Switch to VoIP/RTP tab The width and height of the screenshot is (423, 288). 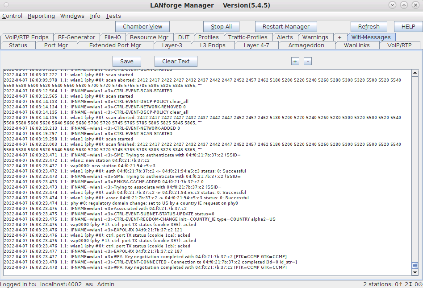tap(399, 45)
